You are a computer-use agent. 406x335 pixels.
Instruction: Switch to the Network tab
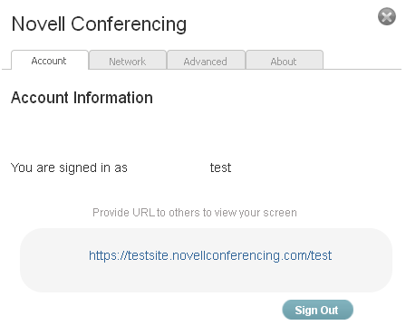[128, 60]
